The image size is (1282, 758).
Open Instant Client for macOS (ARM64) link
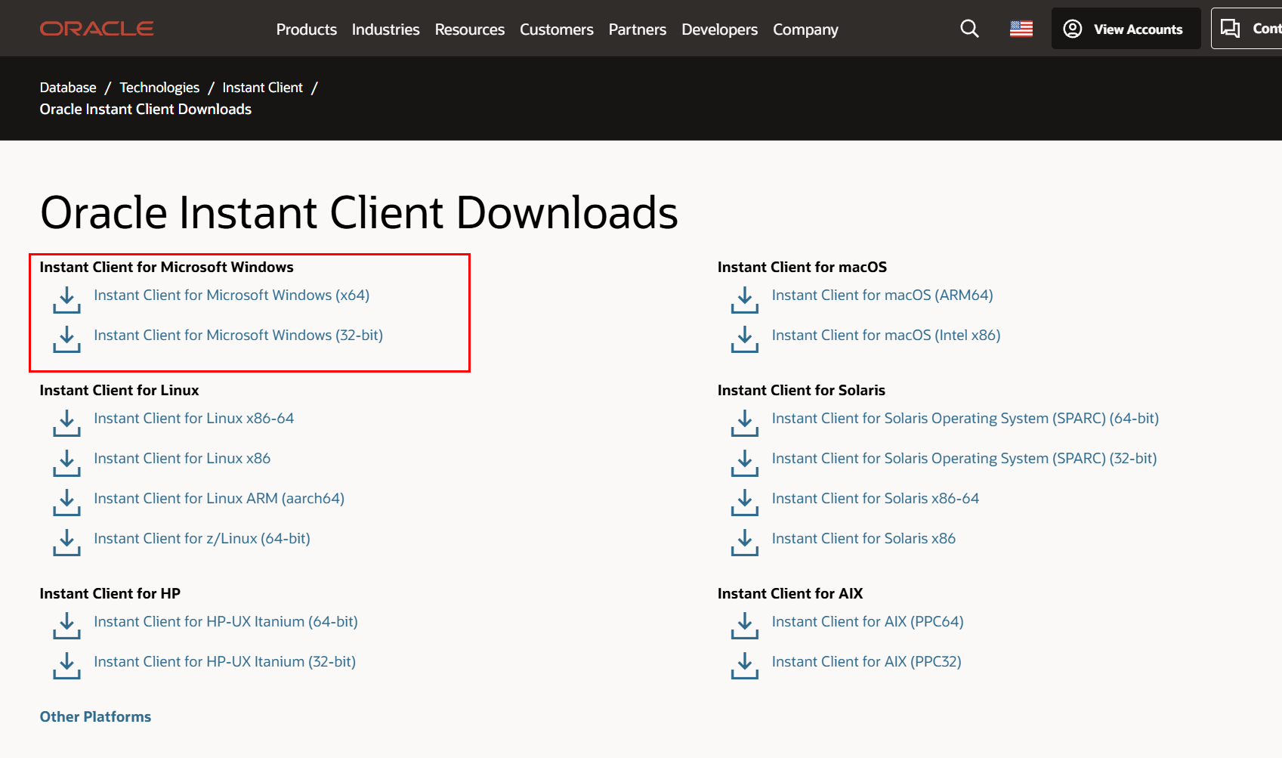tap(882, 295)
